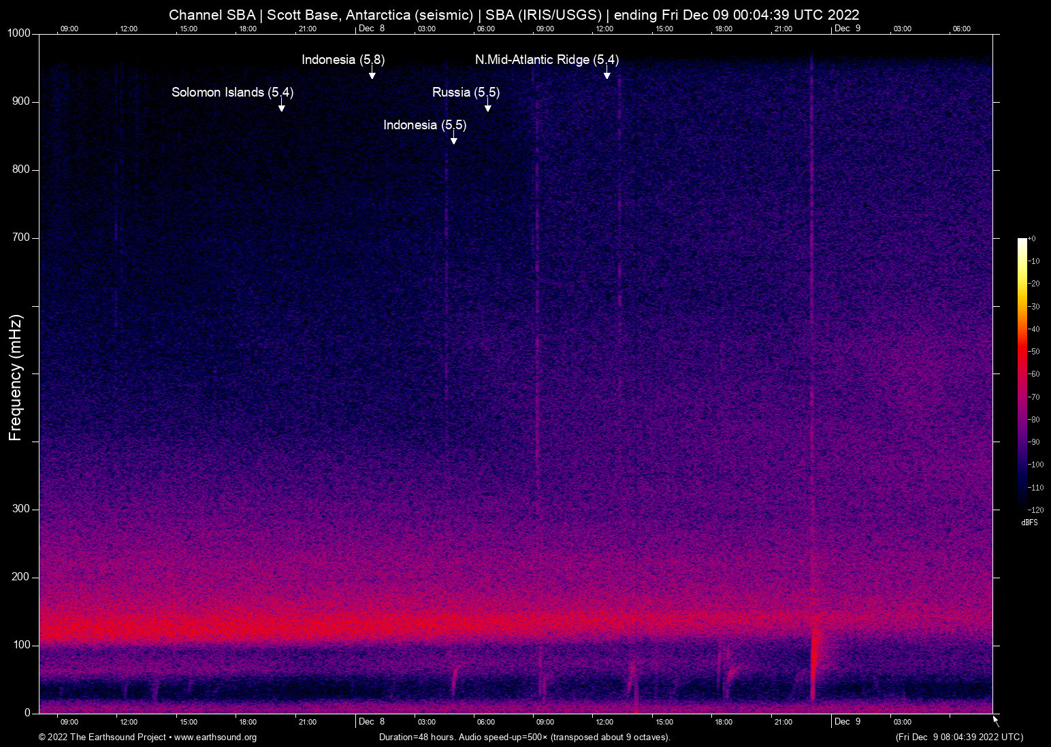1051x747 pixels.
Task: Click the Fri Dec 9 08:04:39 UTC timestamp
Action: (x=958, y=737)
